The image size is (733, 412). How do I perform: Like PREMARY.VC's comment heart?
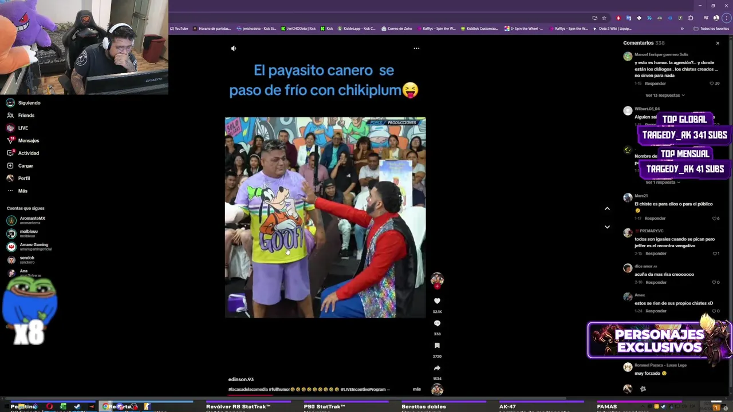[715, 253]
